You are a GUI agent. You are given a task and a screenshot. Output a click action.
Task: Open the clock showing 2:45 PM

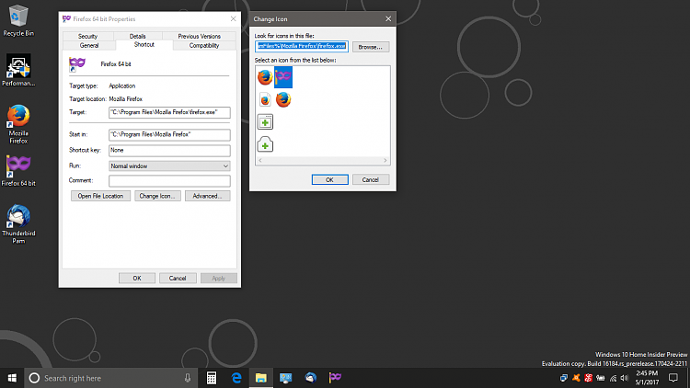[x=647, y=378]
